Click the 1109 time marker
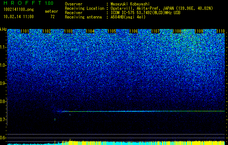Screen dimensions: 228x145 [x=199, y=31]
